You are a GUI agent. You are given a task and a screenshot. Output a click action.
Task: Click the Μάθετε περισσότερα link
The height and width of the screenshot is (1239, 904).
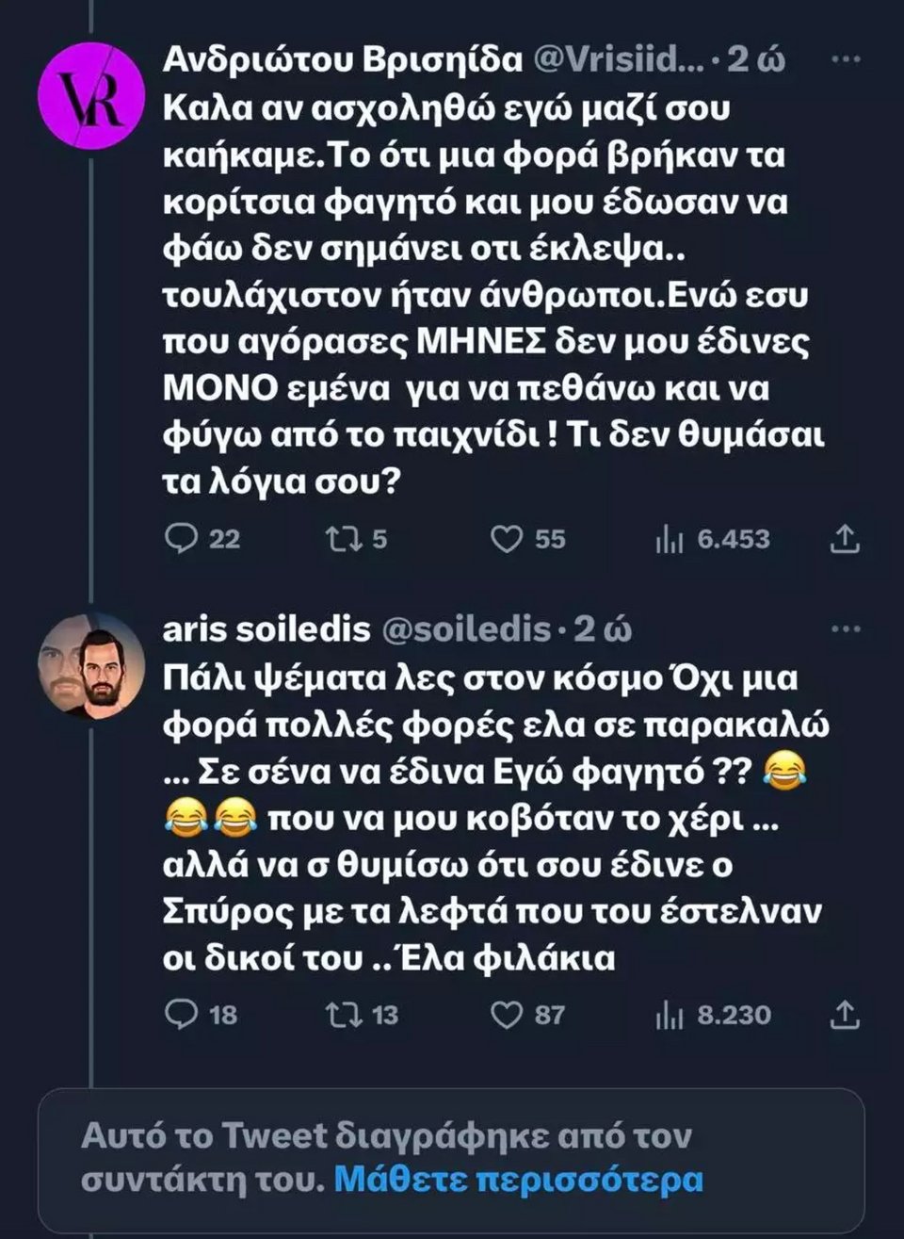point(519,1180)
